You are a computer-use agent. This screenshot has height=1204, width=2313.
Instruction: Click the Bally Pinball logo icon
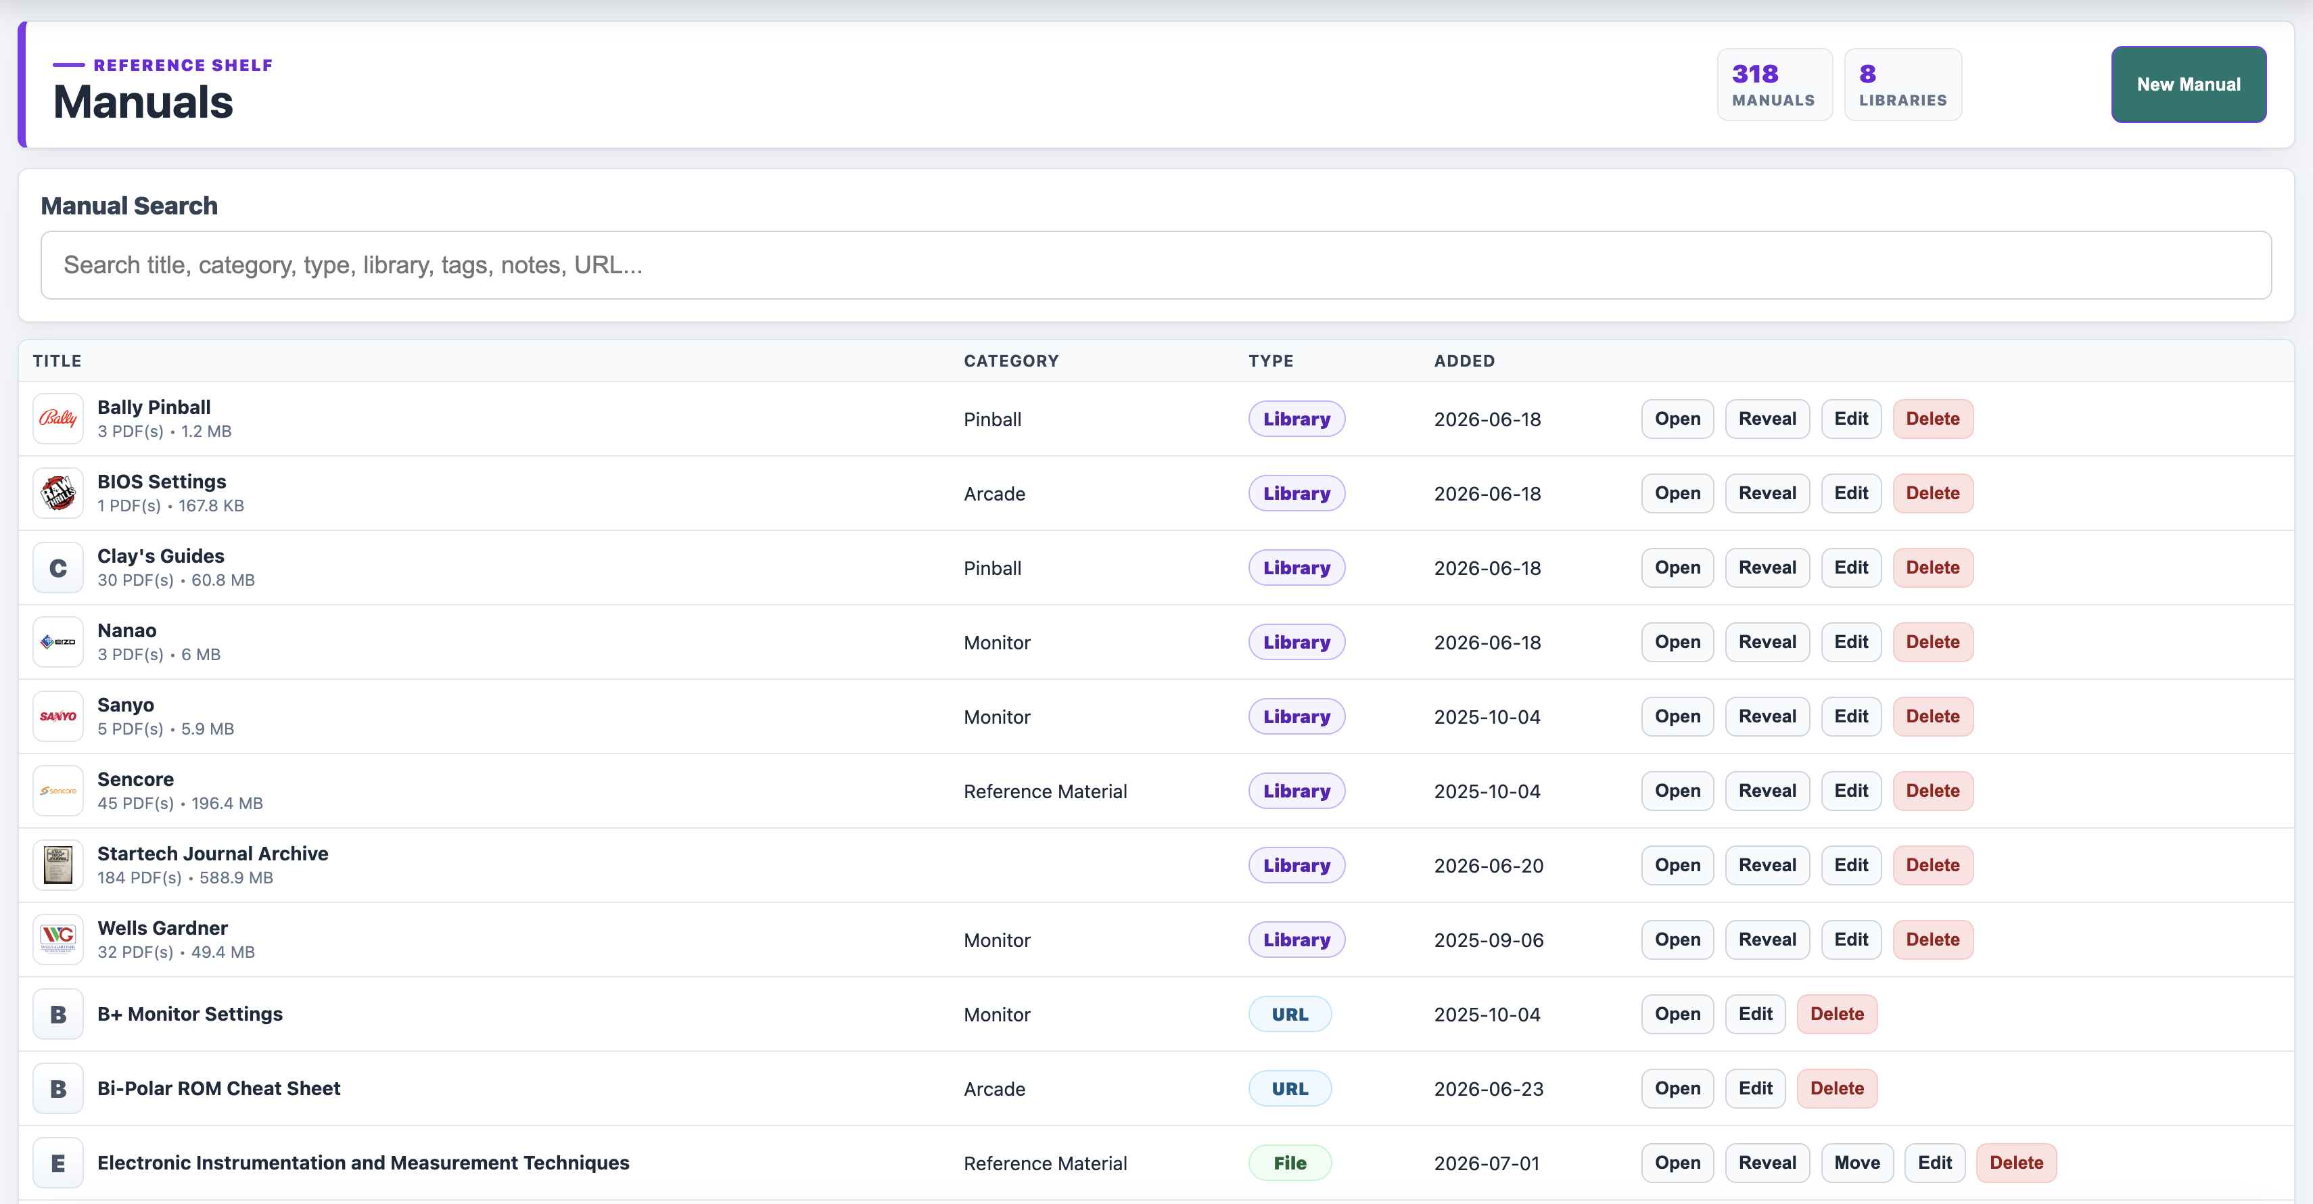(58, 419)
